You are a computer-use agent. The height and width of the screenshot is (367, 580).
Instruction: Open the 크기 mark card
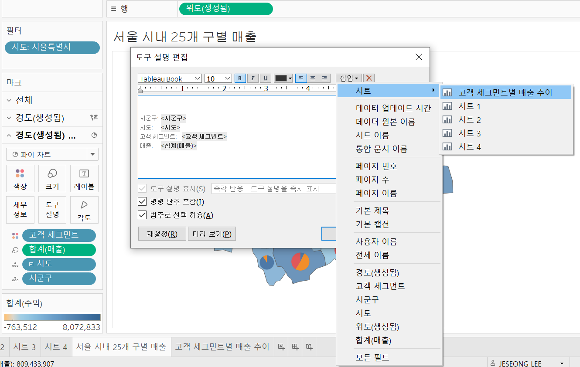52,179
